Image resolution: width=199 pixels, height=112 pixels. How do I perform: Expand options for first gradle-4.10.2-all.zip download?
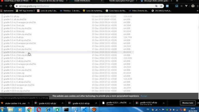[62, 103]
